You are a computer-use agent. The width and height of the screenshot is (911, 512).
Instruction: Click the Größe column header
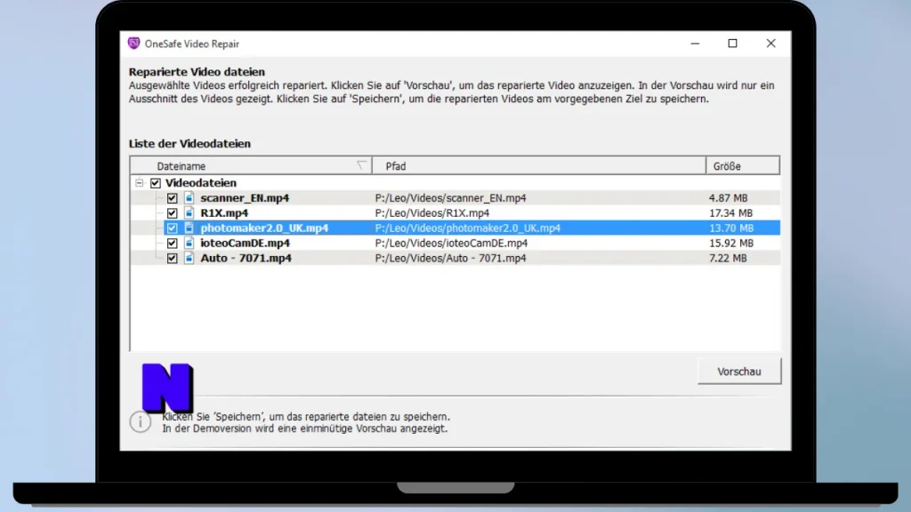pyautogui.click(x=743, y=166)
